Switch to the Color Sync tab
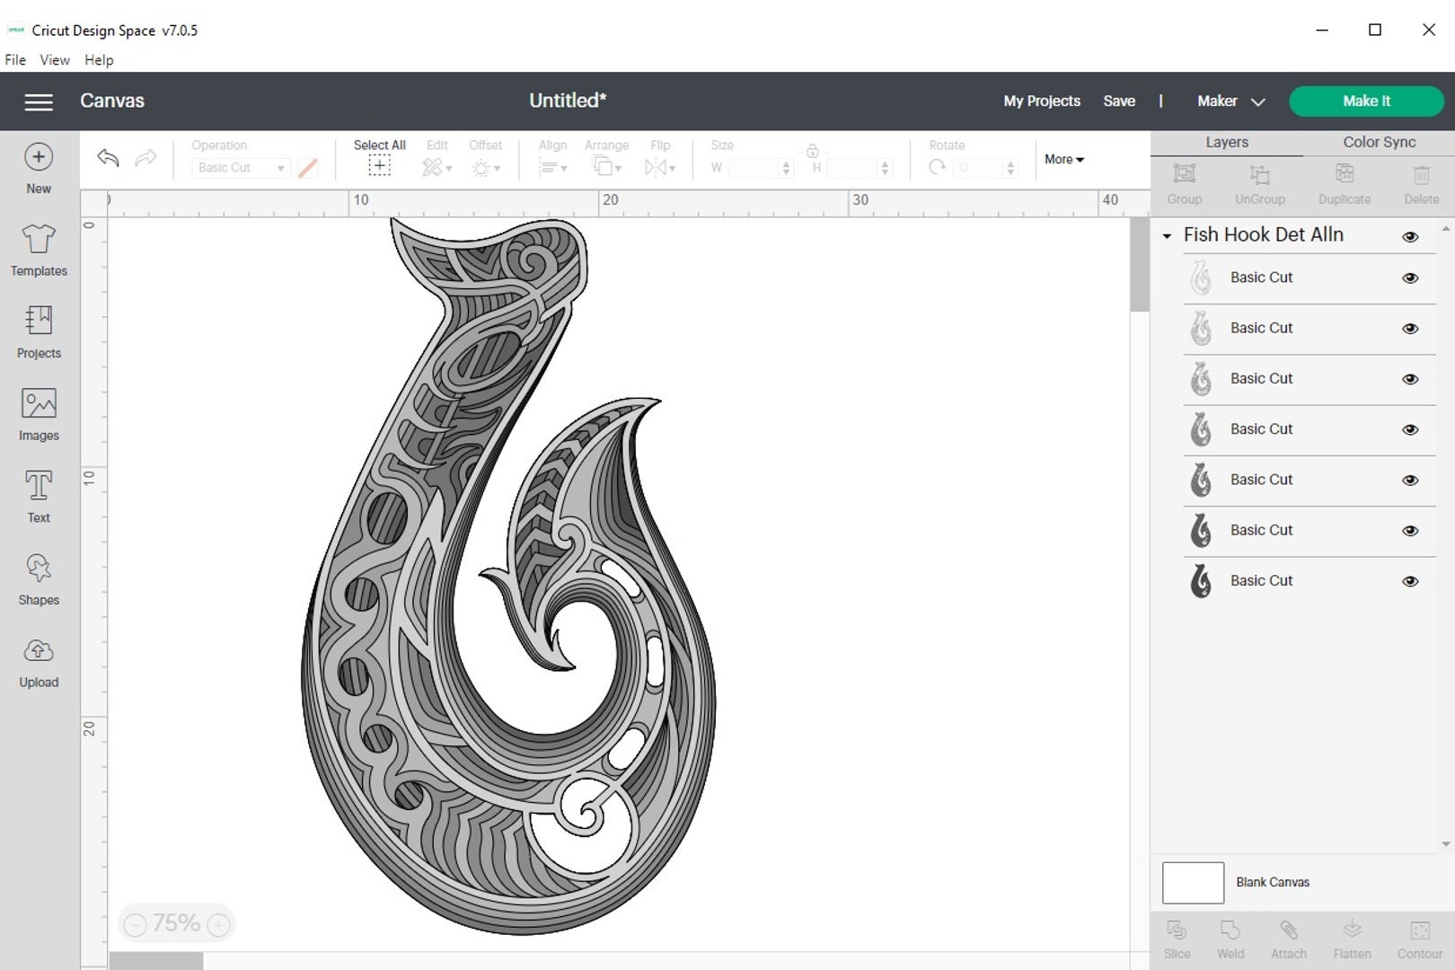The height and width of the screenshot is (970, 1455). [x=1379, y=142]
